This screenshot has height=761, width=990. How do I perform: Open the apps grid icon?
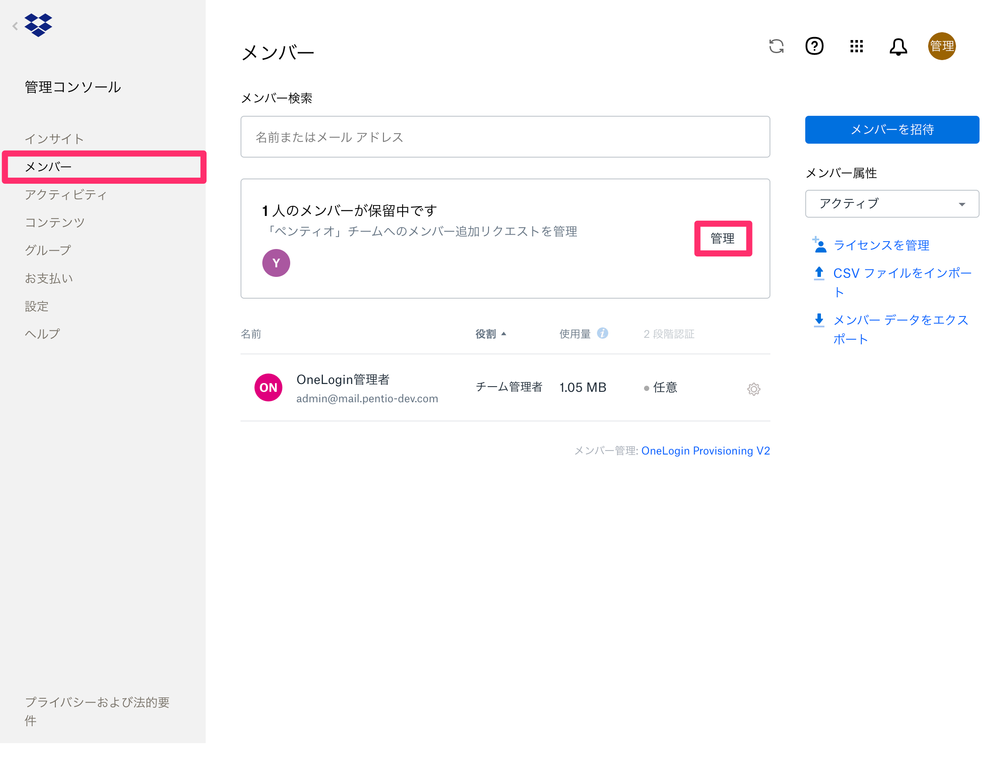click(856, 46)
